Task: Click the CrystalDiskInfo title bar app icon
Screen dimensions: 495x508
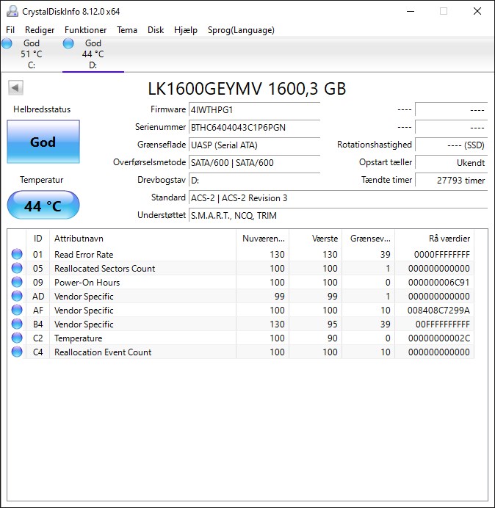Action: (x=12, y=11)
